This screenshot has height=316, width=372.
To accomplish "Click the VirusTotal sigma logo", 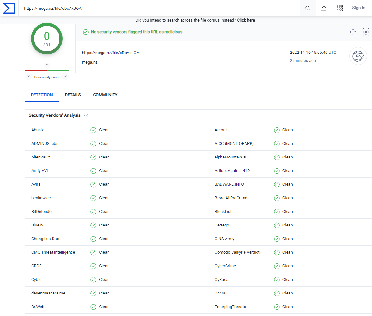I will [9, 8].
